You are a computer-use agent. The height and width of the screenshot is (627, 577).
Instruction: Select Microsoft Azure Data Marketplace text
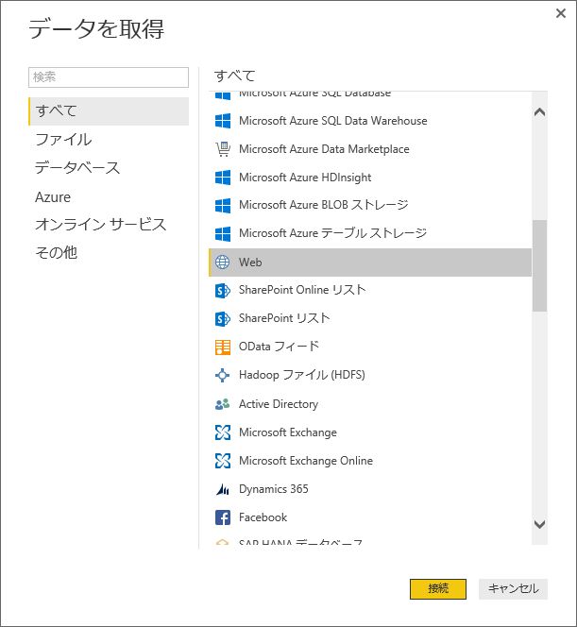point(324,149)
